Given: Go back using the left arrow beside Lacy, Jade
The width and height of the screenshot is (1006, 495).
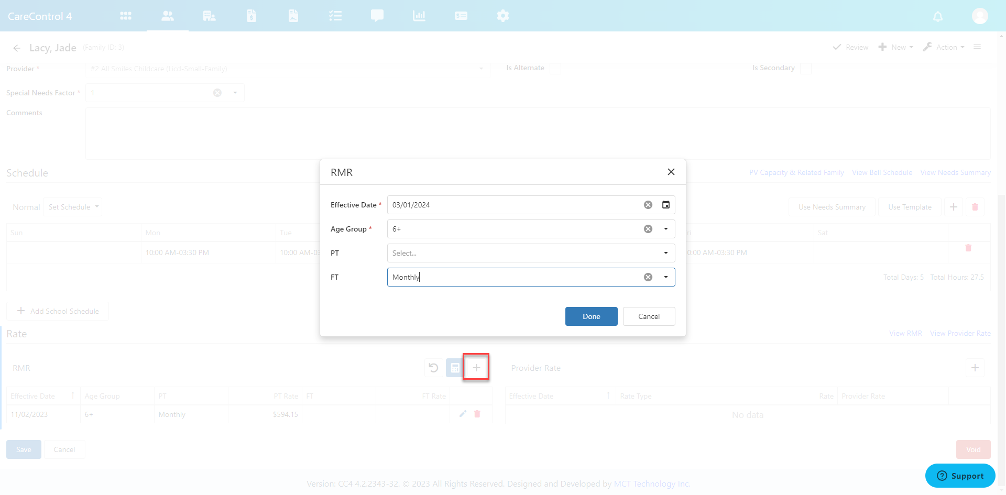Looking at the screenshot, I should pyautogui.click(x=17, y=48).
